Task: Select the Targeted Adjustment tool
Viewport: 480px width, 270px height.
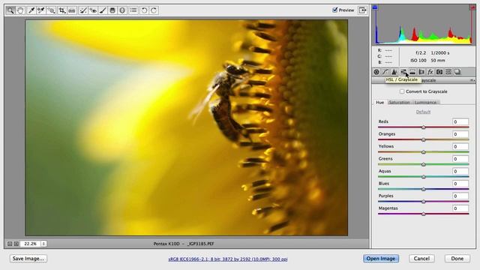Action: [52, 10]
